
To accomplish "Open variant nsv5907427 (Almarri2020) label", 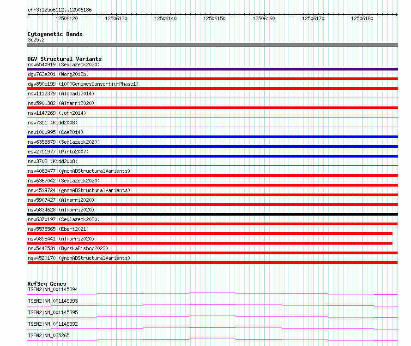I will (61, 200).
